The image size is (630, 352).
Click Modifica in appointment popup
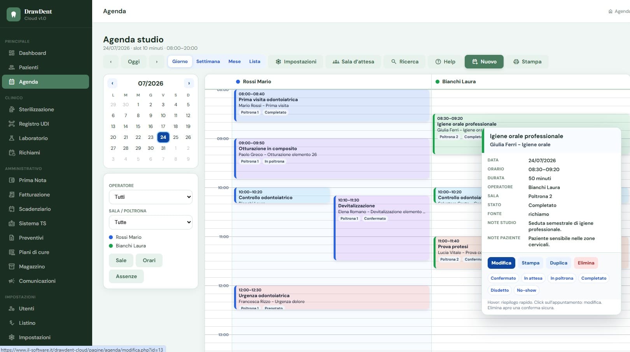501,263
